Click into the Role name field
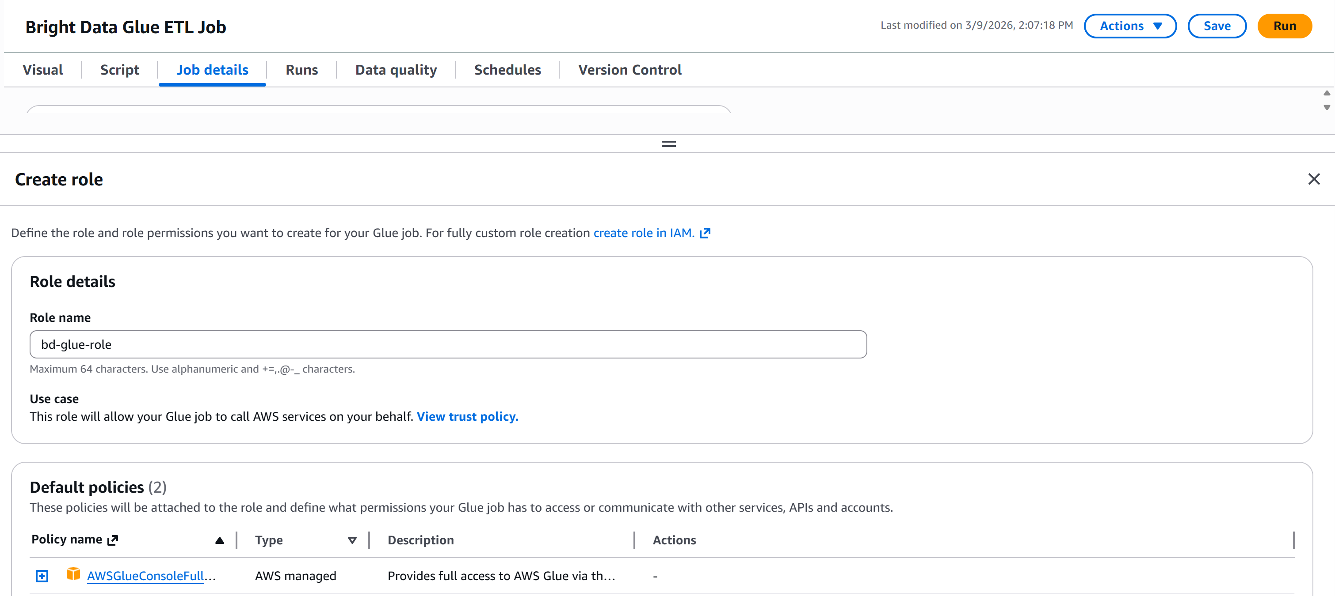This screenshot has width=1335, height=596. tap(448, 344)
